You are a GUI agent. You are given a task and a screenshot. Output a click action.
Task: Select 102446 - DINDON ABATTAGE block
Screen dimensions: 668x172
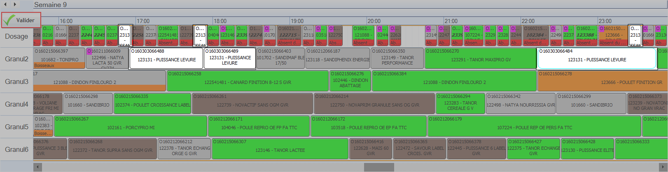pos(350,81)
